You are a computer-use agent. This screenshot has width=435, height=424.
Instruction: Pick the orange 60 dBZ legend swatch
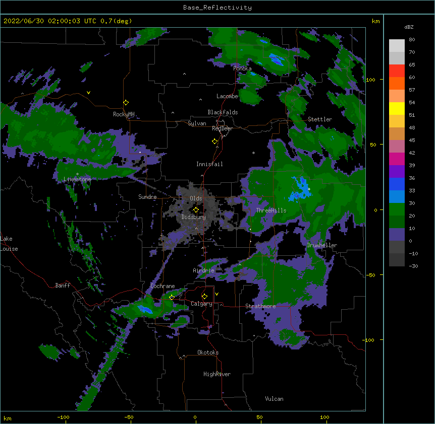(397, 83)
